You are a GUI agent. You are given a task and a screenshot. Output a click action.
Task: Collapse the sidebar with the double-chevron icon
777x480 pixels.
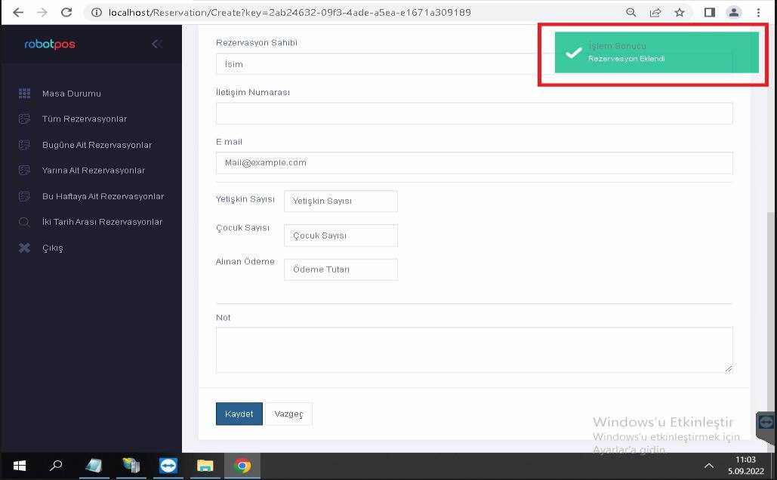click(157, 44)
